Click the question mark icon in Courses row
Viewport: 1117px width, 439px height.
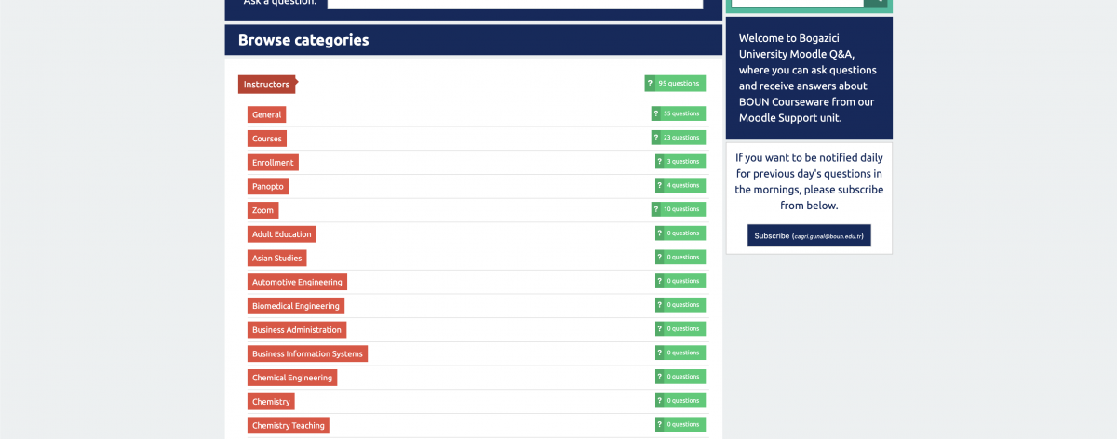655,138
